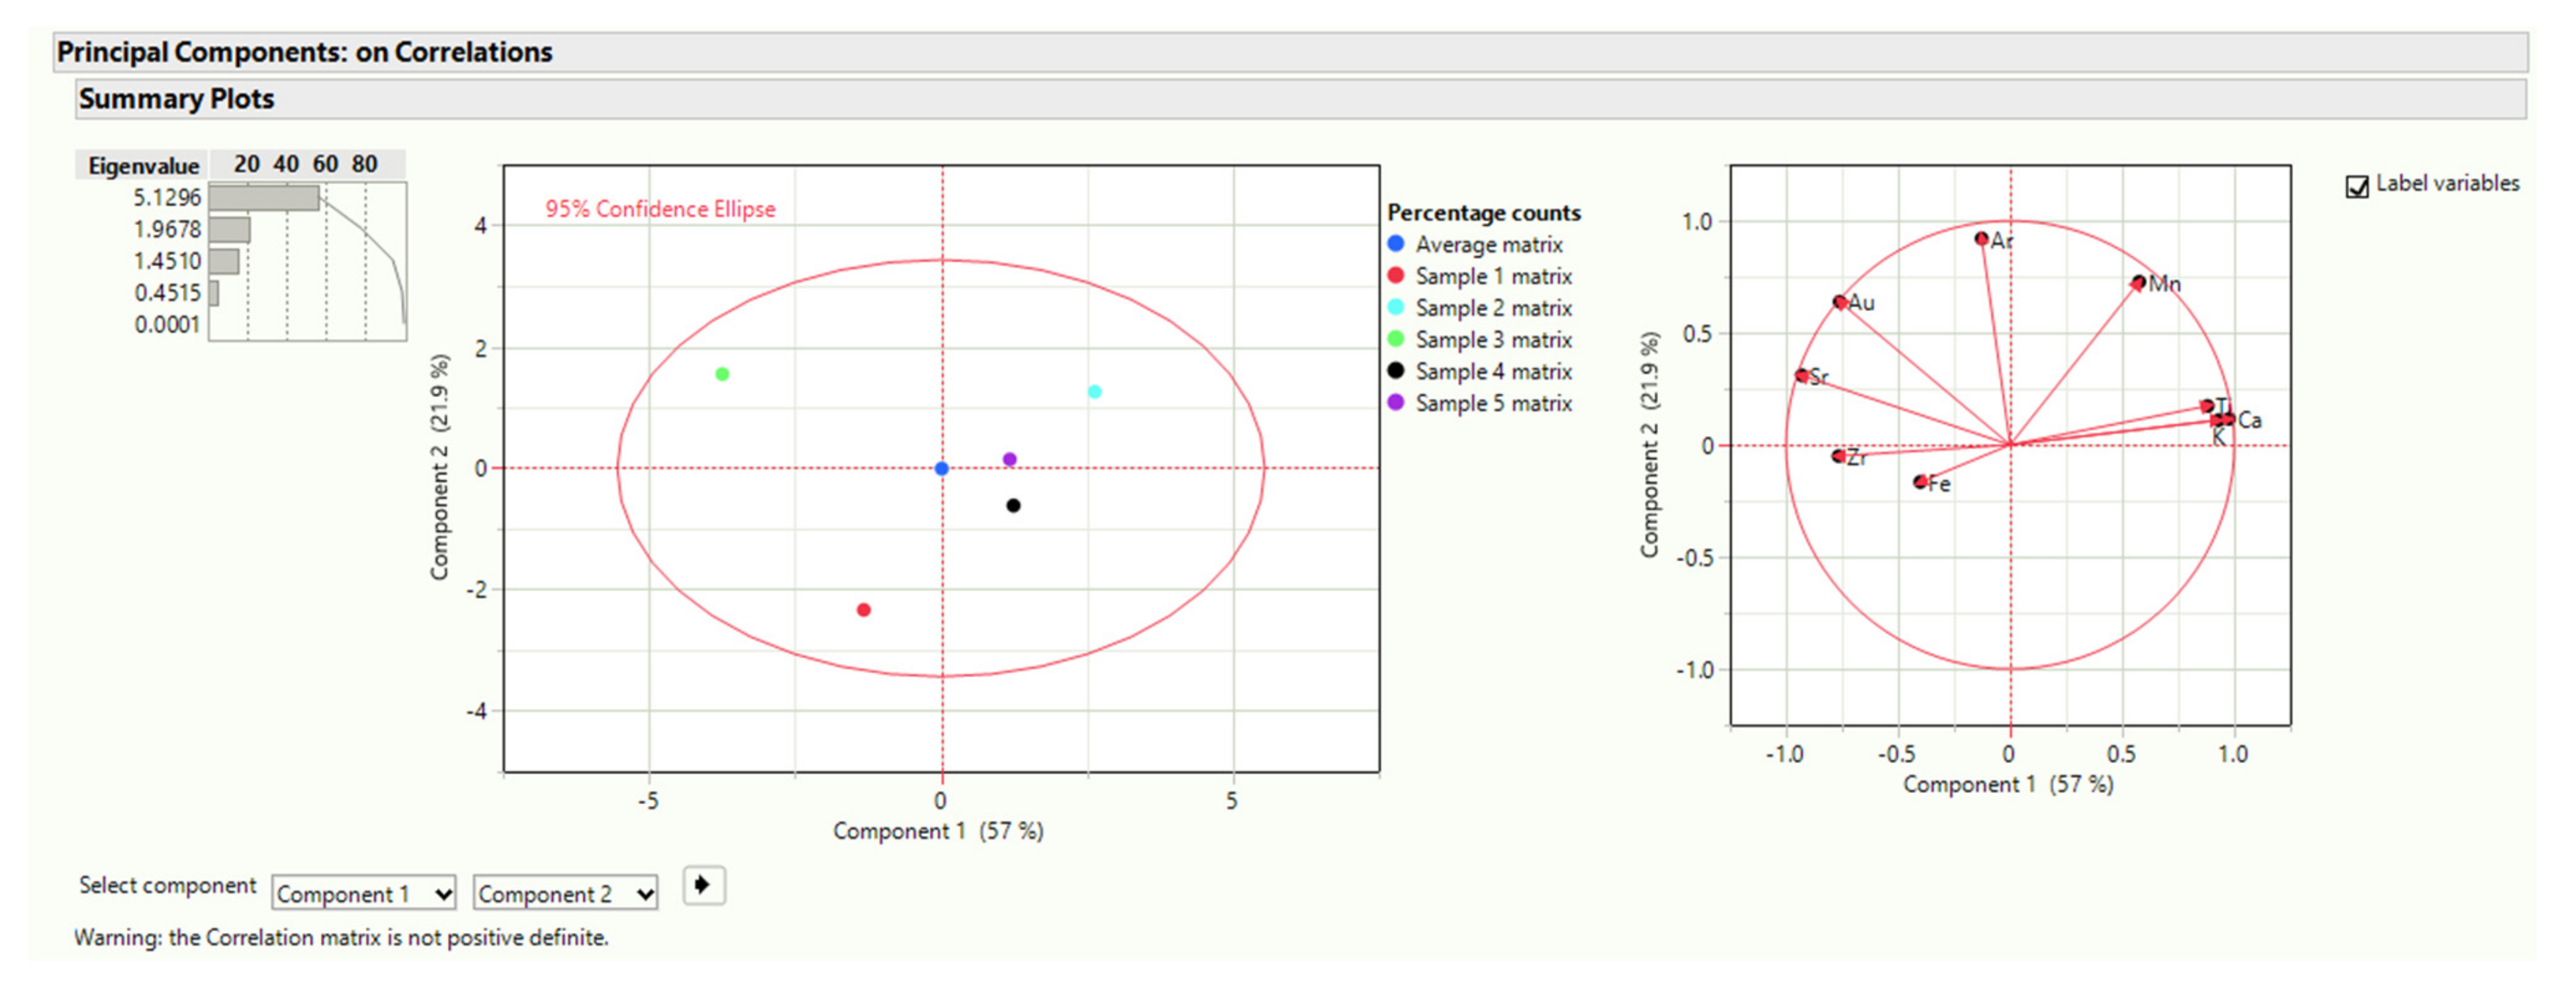Select Sample 1 matrix red legend marker
Viewport: 2576px width, 990px height.
click(x=1395, y=276)
